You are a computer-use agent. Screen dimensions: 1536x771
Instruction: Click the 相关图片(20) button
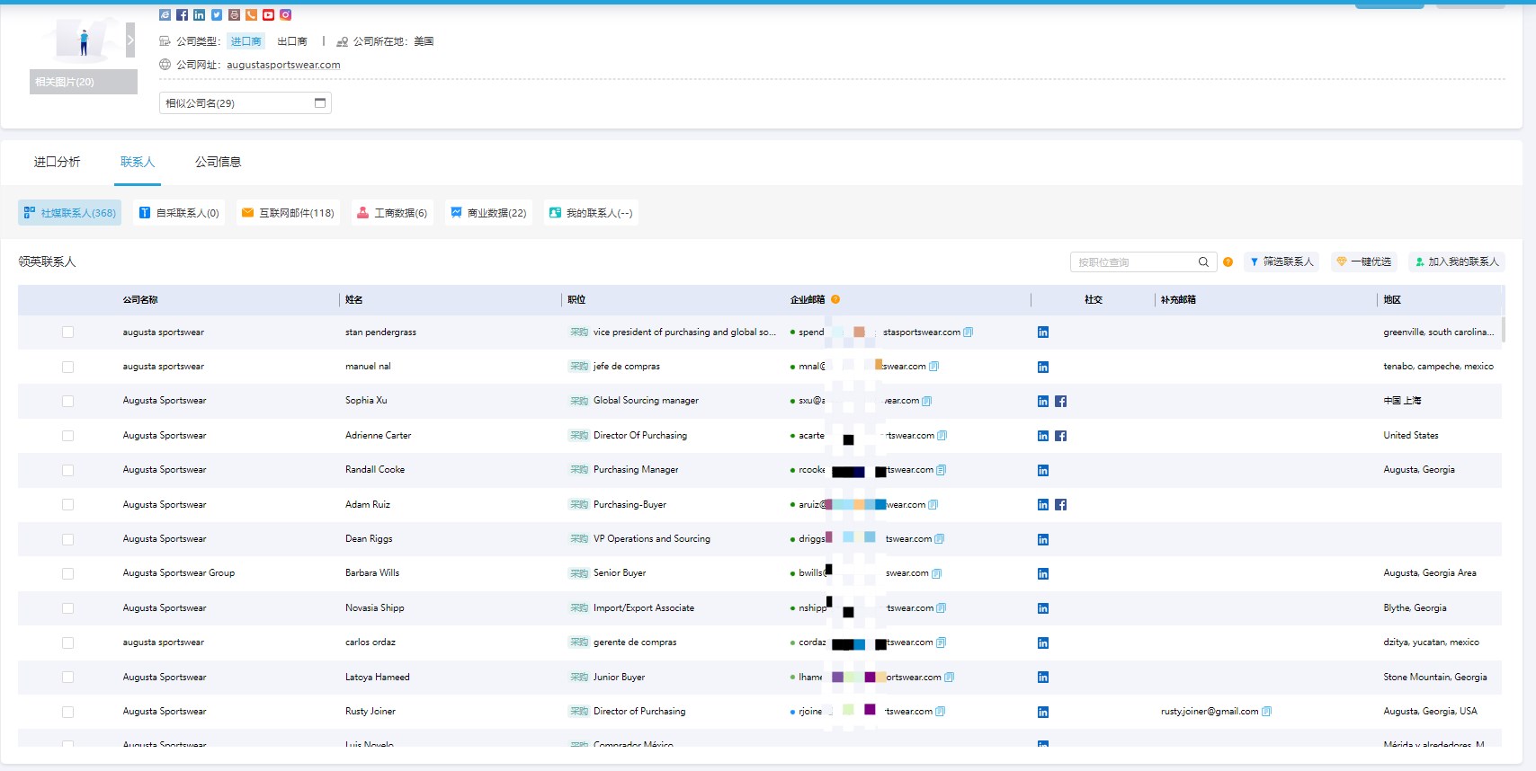click(84, 82)
